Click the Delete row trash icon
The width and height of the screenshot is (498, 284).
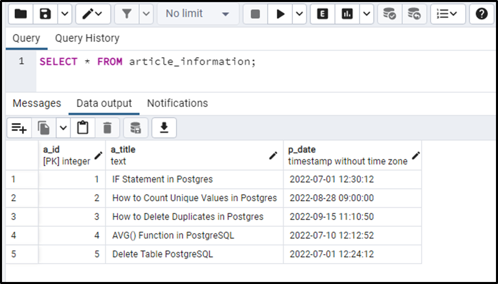(x=107, y=128)
